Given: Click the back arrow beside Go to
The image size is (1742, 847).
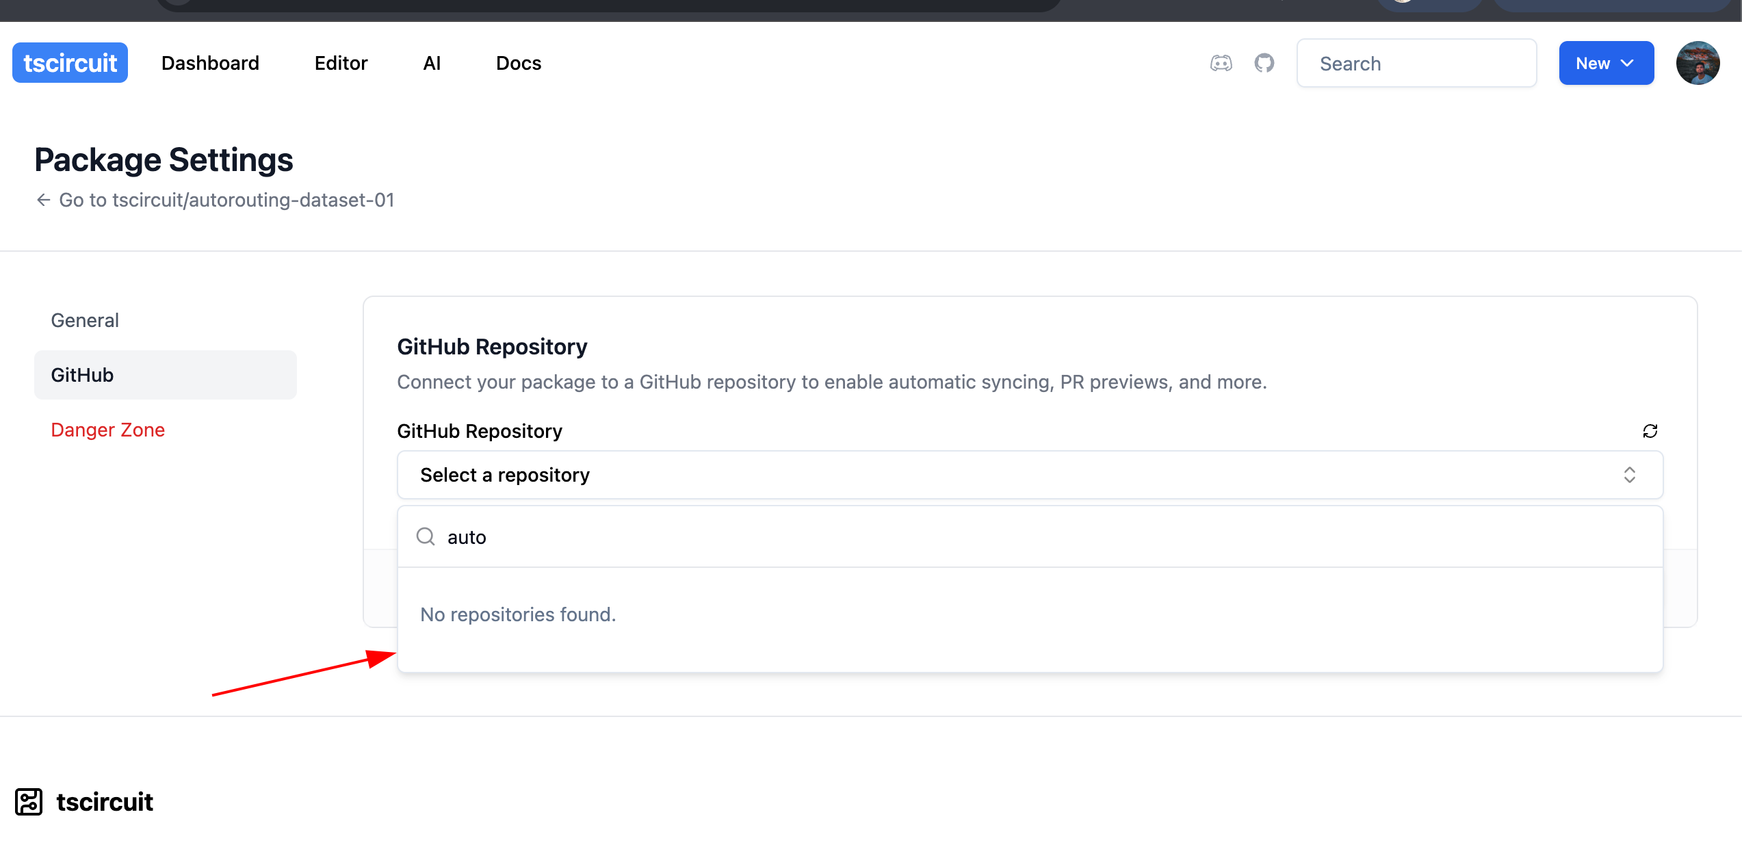Looking at the screenshot, I should click(x=44, y=200).
